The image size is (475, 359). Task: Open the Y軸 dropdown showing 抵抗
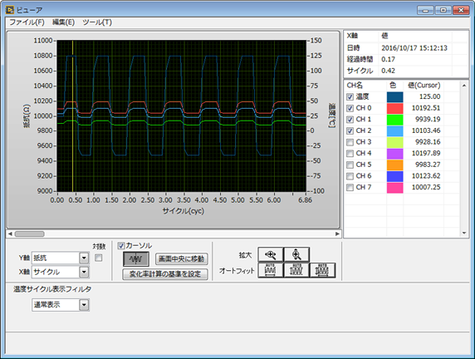[x=61, y=258]
